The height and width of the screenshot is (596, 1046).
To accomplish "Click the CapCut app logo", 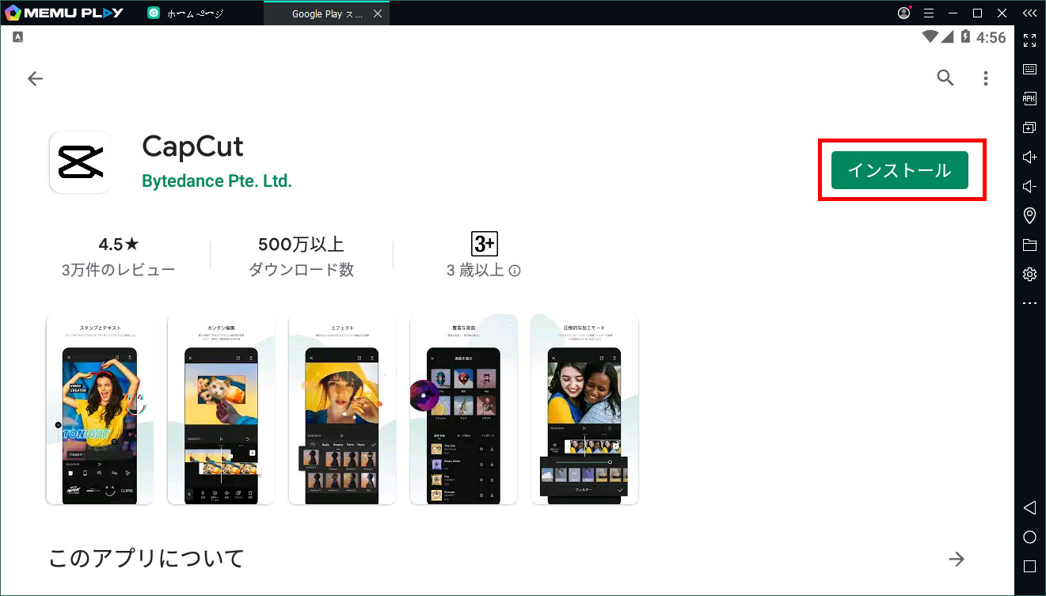I will tap(80, 162).
